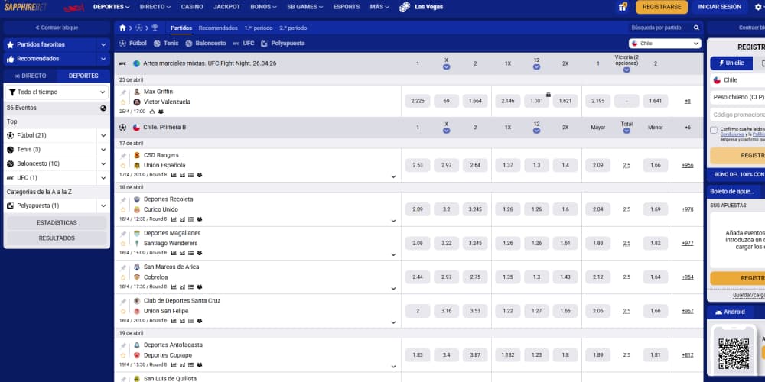This screenshot has height=382, width=765.
Task: Favorite the San Marcos de Arica match
Action: coord(123,278)
